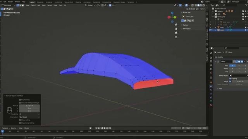The width and height of the screenshot is (248, 139).
Task: Switch to the UV Editing workspace tab
Action: 58,2
